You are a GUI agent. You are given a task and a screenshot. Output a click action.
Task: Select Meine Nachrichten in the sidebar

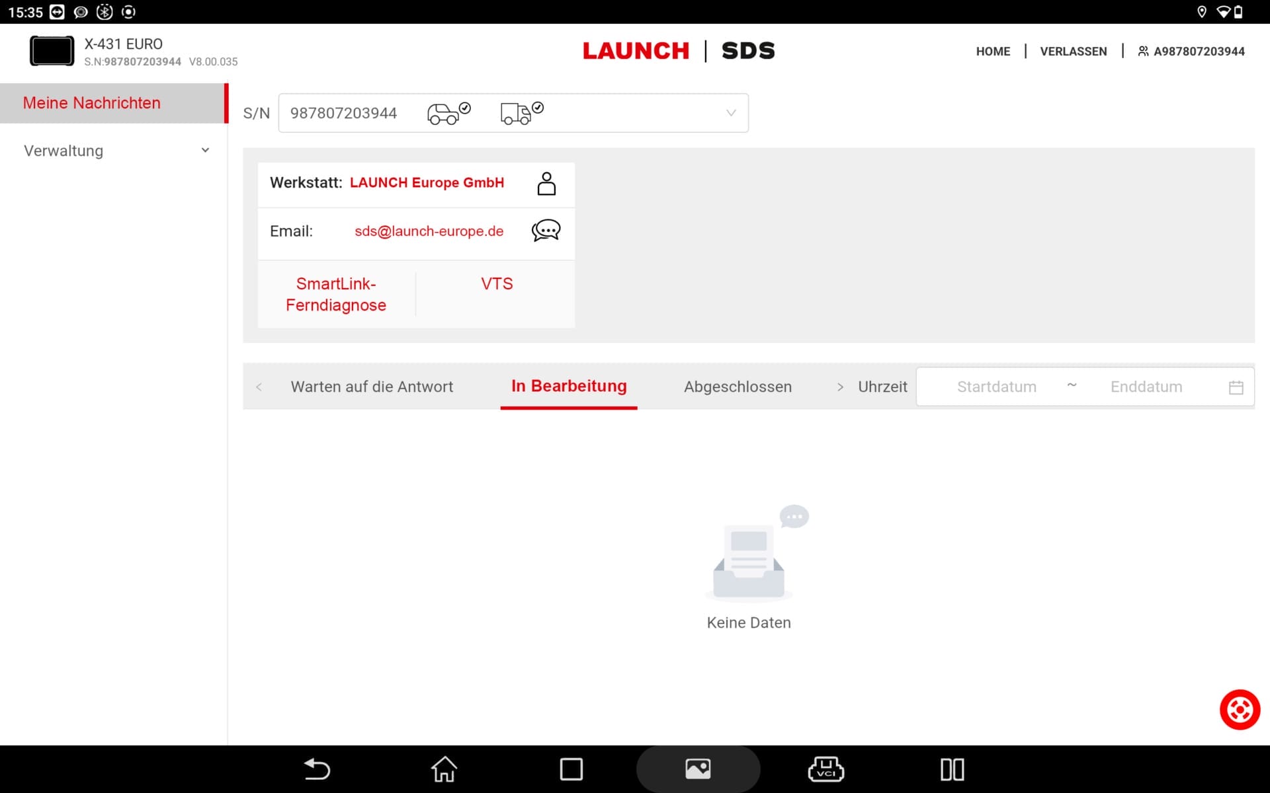coord(114,103)
